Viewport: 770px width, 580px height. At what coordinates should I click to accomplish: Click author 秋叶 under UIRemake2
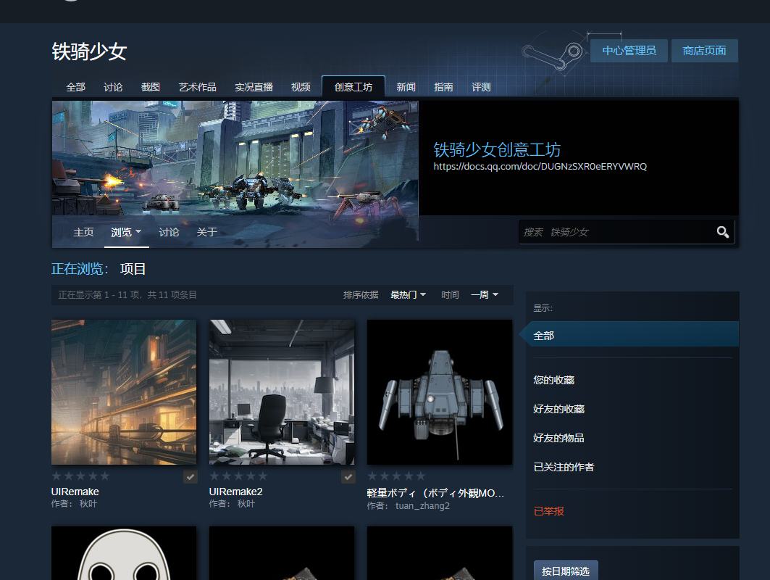tap(246, 504)
